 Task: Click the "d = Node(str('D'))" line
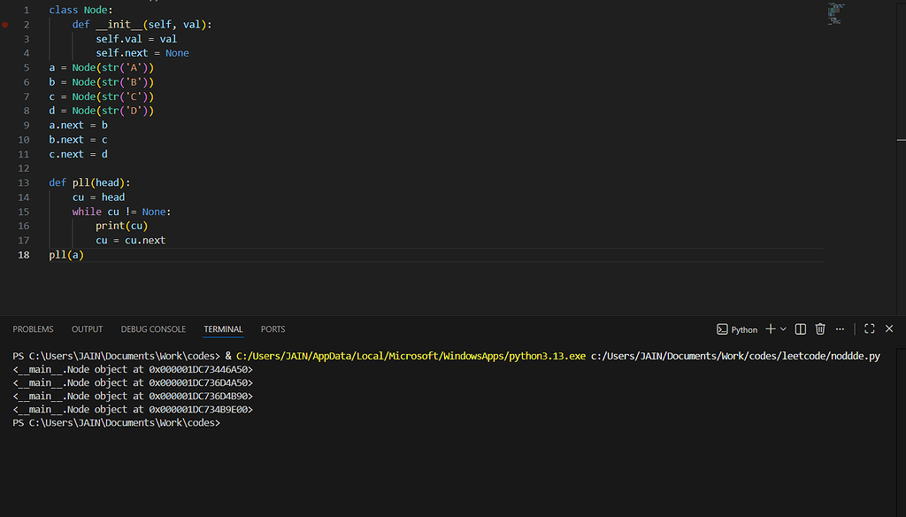click(x=102, y=111)
